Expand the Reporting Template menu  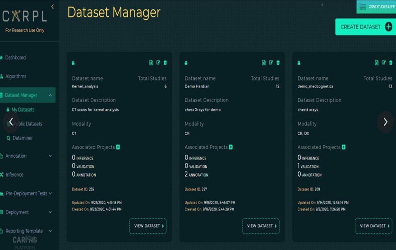pyautogui.click(x=50, y=231)
